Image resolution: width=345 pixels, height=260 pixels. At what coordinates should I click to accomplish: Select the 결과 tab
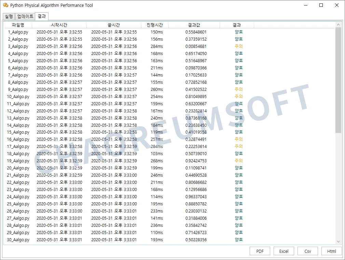[42, 16]
